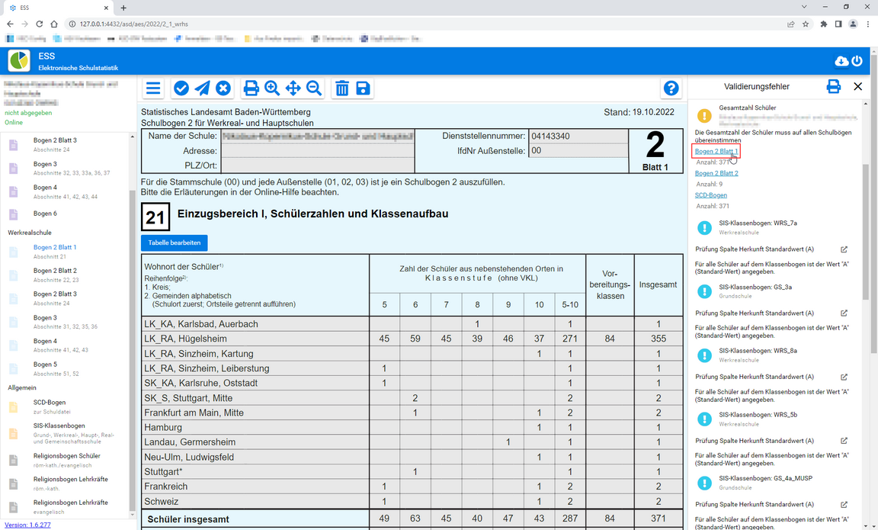Print the Schulbogen using the printer icon
The height and width of the screenshot is (530, 878).
click(x=251, y=88)
